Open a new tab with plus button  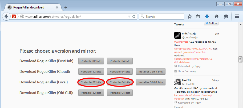click(x=66, y=7)
